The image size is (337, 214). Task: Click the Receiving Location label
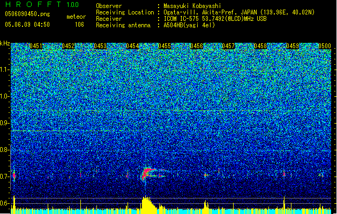click(x=125, y=12)
